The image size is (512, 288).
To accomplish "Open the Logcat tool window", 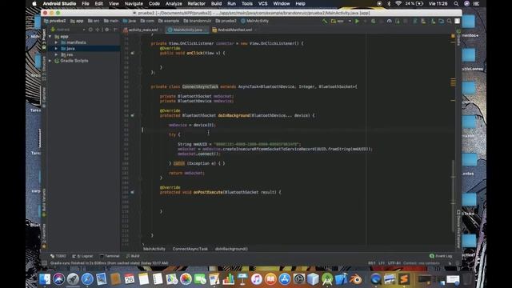I will (x=82, y=256).
